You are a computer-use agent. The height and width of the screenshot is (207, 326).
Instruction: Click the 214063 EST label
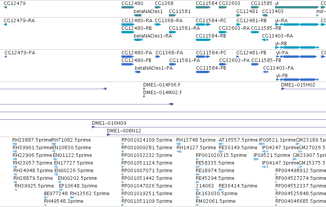pos(205,186)
